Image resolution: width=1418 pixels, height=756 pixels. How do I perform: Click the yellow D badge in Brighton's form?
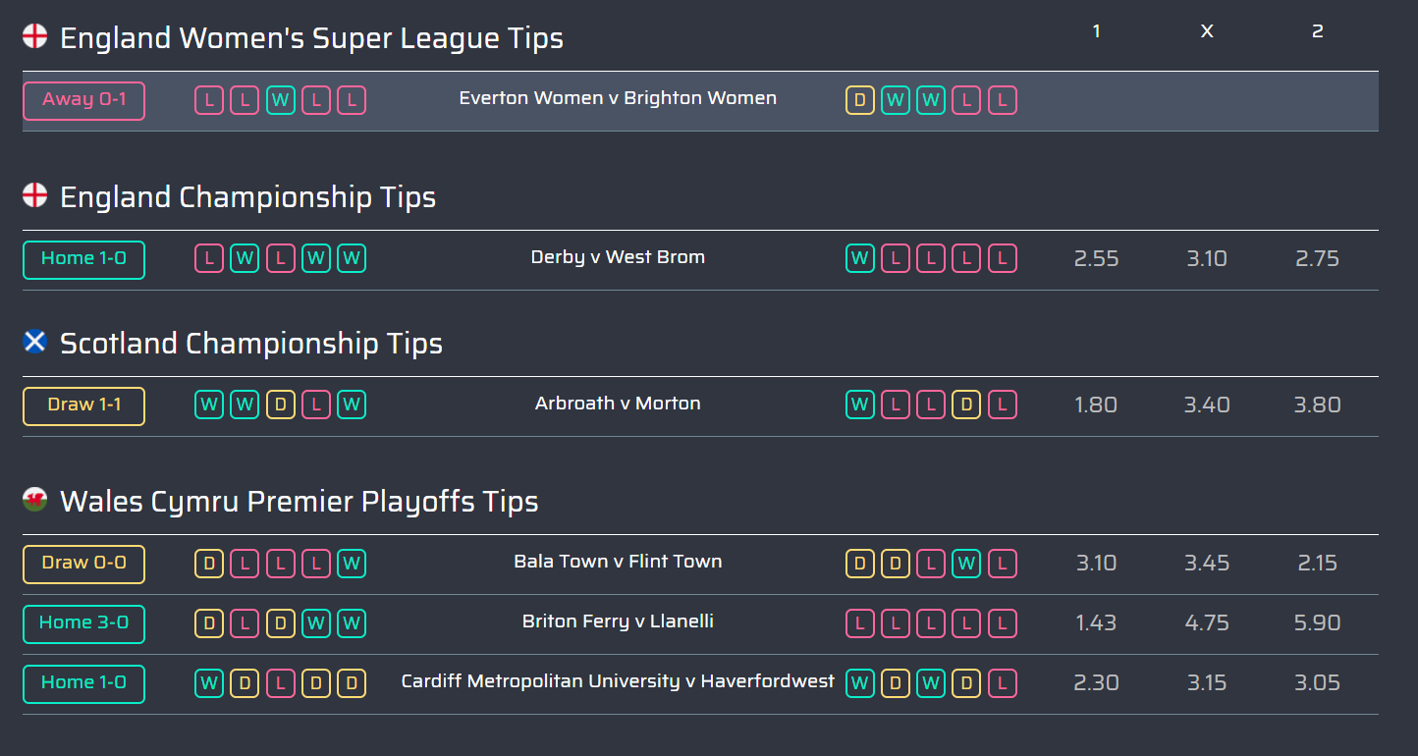click(860, 100)
